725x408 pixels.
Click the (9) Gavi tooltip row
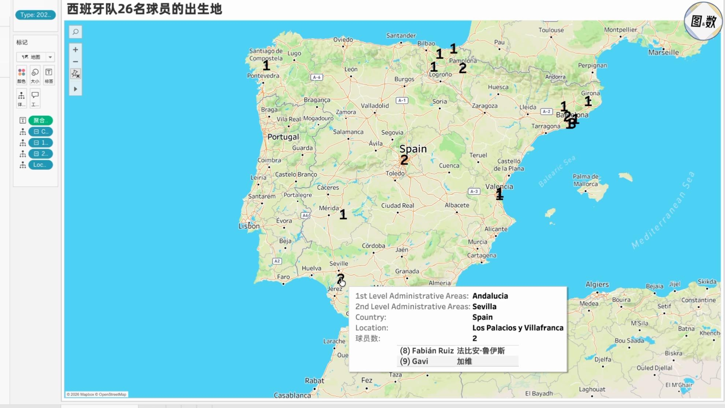coord(458,361)
